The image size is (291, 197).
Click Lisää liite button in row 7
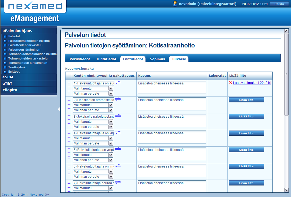pos(246,183)
